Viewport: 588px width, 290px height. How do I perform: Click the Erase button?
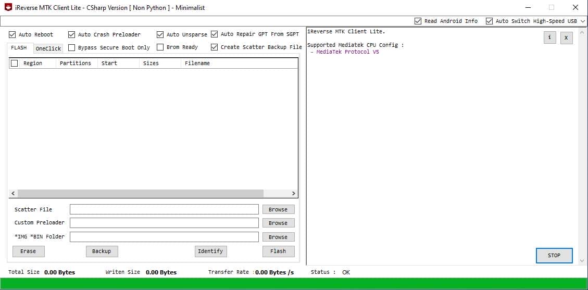[x=29, y=251]
